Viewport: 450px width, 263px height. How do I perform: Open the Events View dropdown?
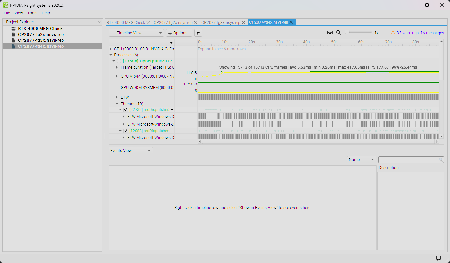pos(131,151)
